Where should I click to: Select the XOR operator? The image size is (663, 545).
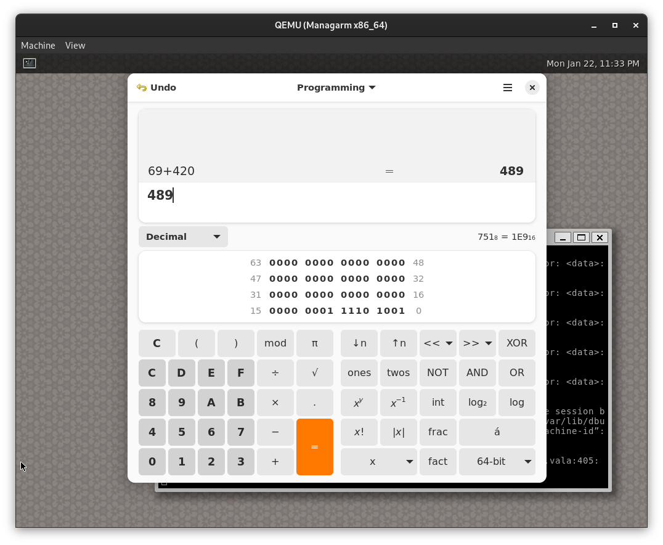click(517, 343)
